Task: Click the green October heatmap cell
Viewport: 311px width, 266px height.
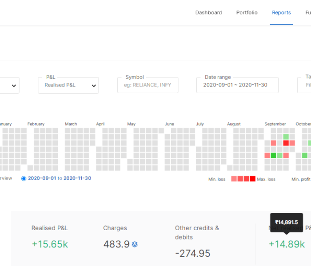Action: point(305,156)
